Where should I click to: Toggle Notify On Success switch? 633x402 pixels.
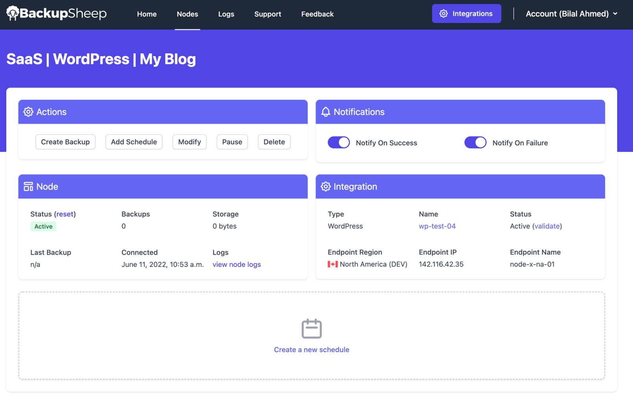click(339, 143)
